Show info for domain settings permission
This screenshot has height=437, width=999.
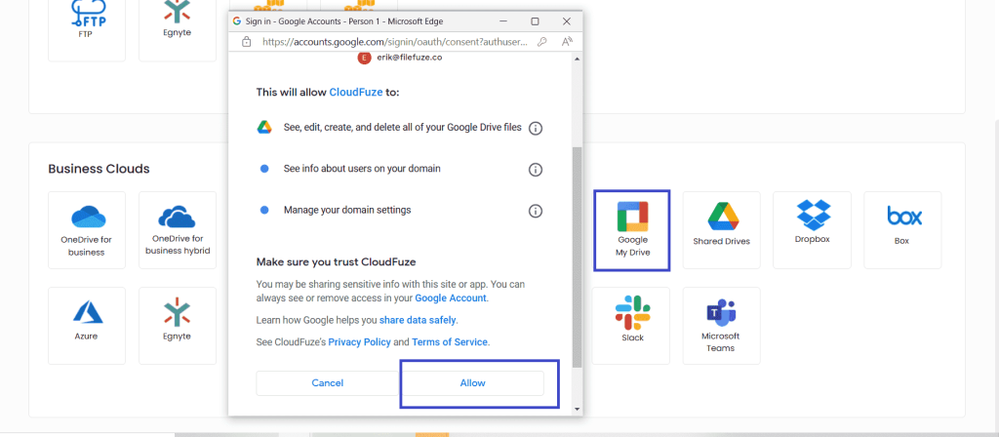pos(536,211)
